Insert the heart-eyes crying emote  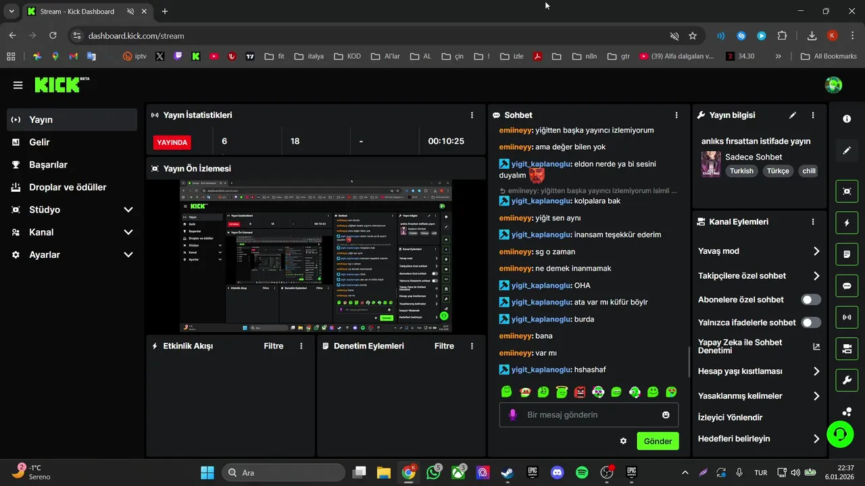(x=671, y=391)
